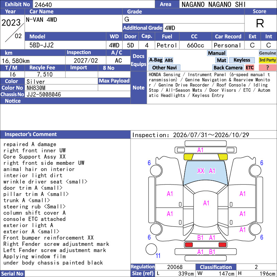Click the Back Camera equipment badge
This screenshot has width=277, height=277.
tap(228, 68)
